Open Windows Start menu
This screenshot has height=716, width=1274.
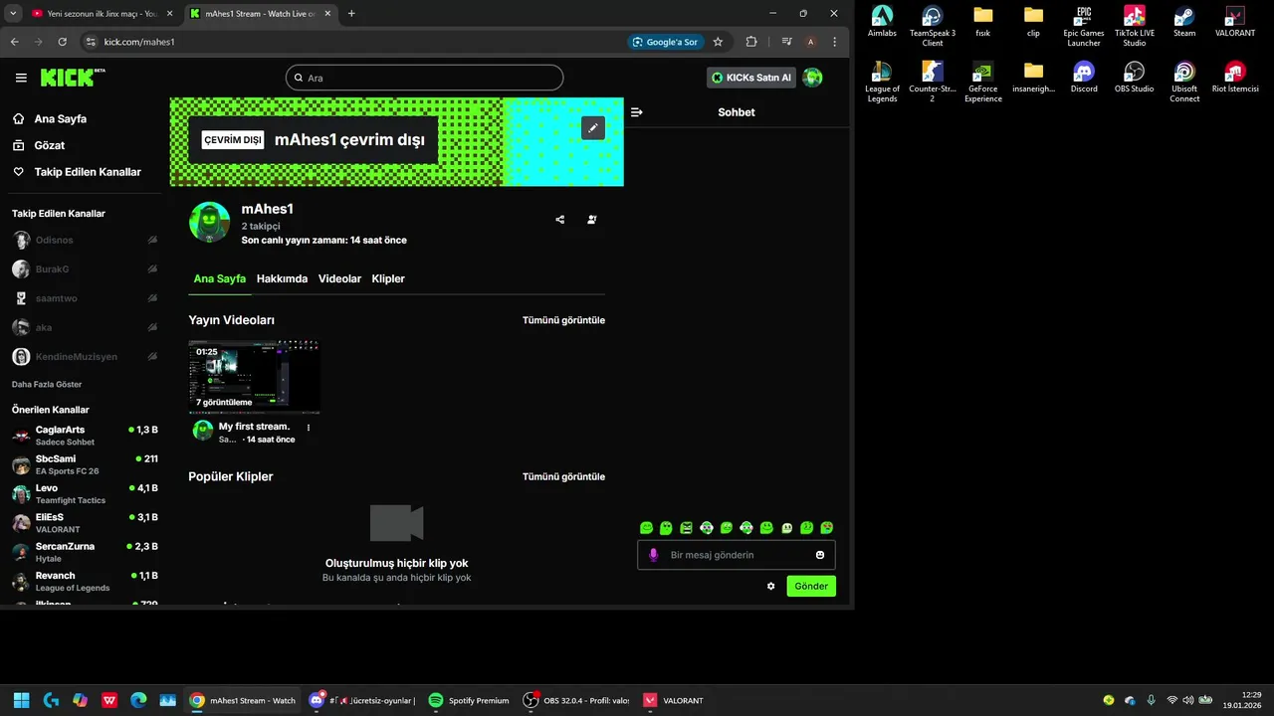pos(21,700)
